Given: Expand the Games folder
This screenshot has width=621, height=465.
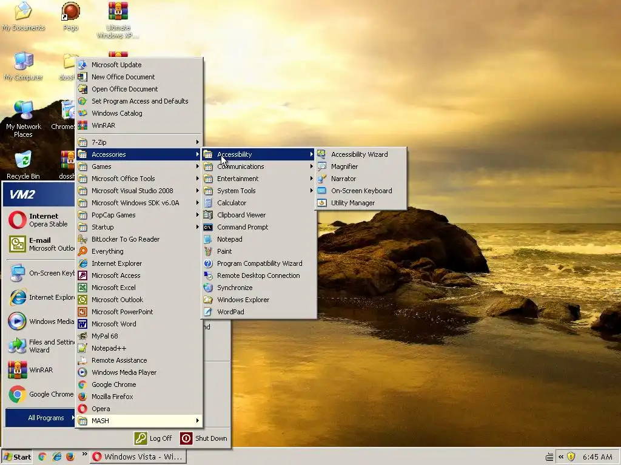Looking at the screenshot, I should (x=139, y=167).
